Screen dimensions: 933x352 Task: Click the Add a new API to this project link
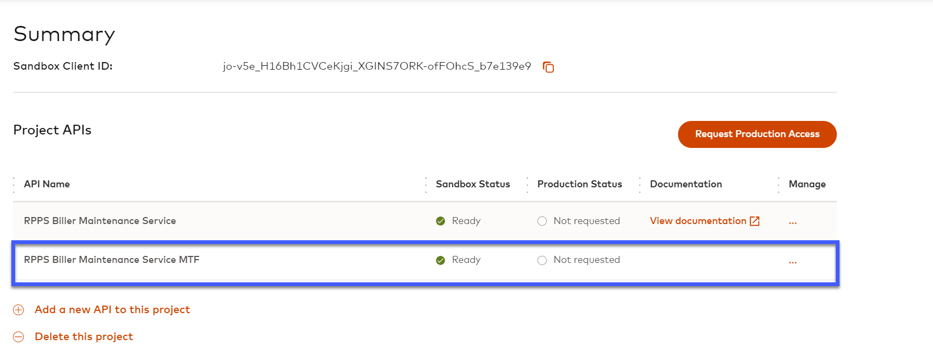pyautogui.click(x=112, y=310)
